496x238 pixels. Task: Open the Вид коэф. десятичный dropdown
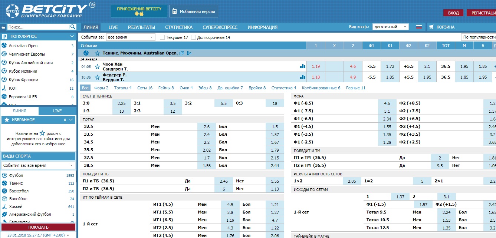pyautogui.click(x=391, y=27)
